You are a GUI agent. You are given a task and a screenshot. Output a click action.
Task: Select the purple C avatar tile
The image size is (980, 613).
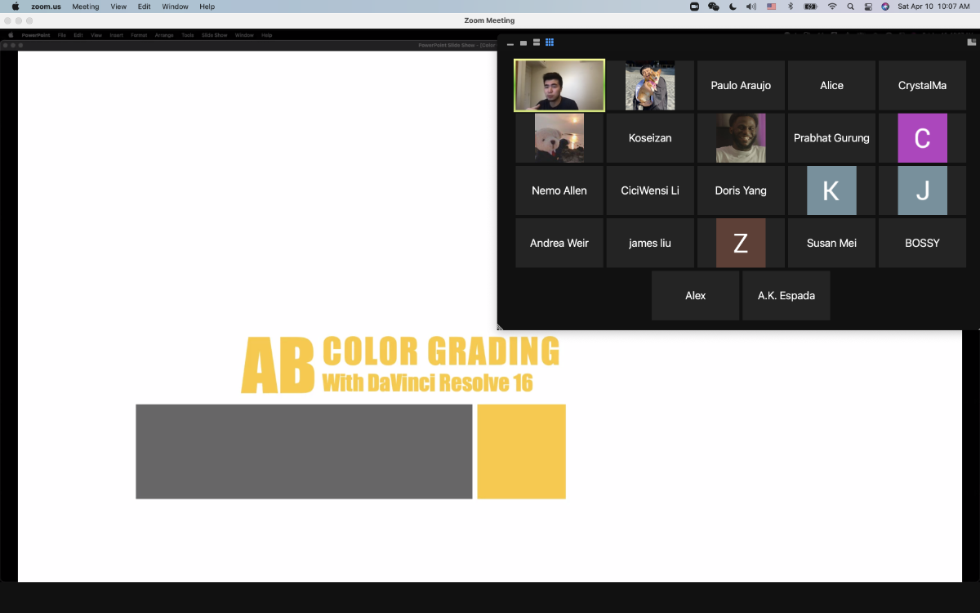tap(922, 137)
